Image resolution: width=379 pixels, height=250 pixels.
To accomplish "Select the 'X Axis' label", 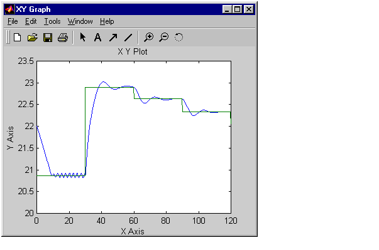I will [x=133, y=231].
